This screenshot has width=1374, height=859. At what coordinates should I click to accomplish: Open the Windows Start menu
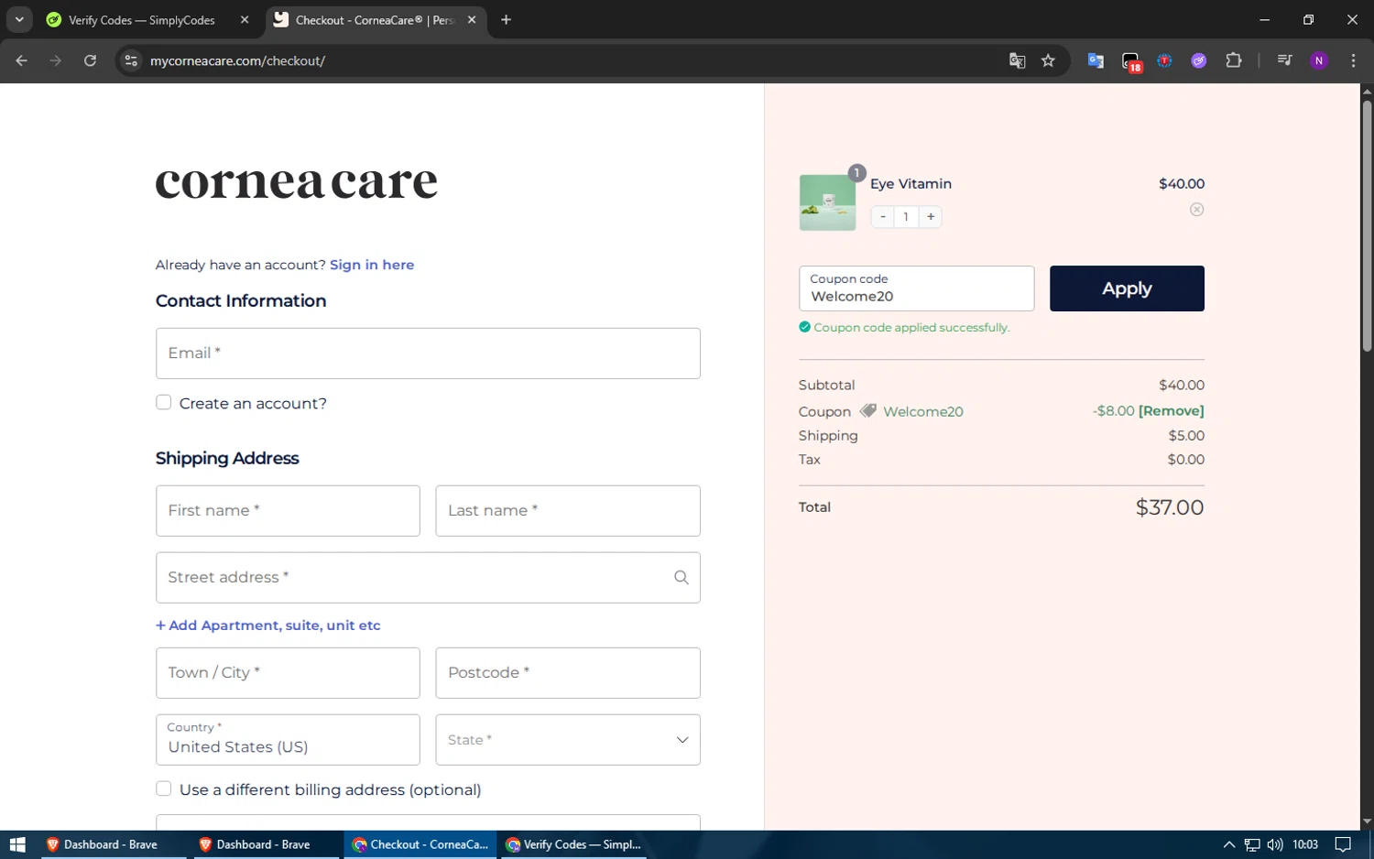pyautogui.click(x=16, y=844)
